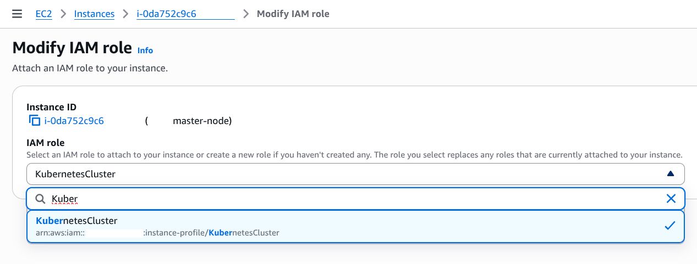
Task: Click the master-node instance name text
Action: point(202,121)
